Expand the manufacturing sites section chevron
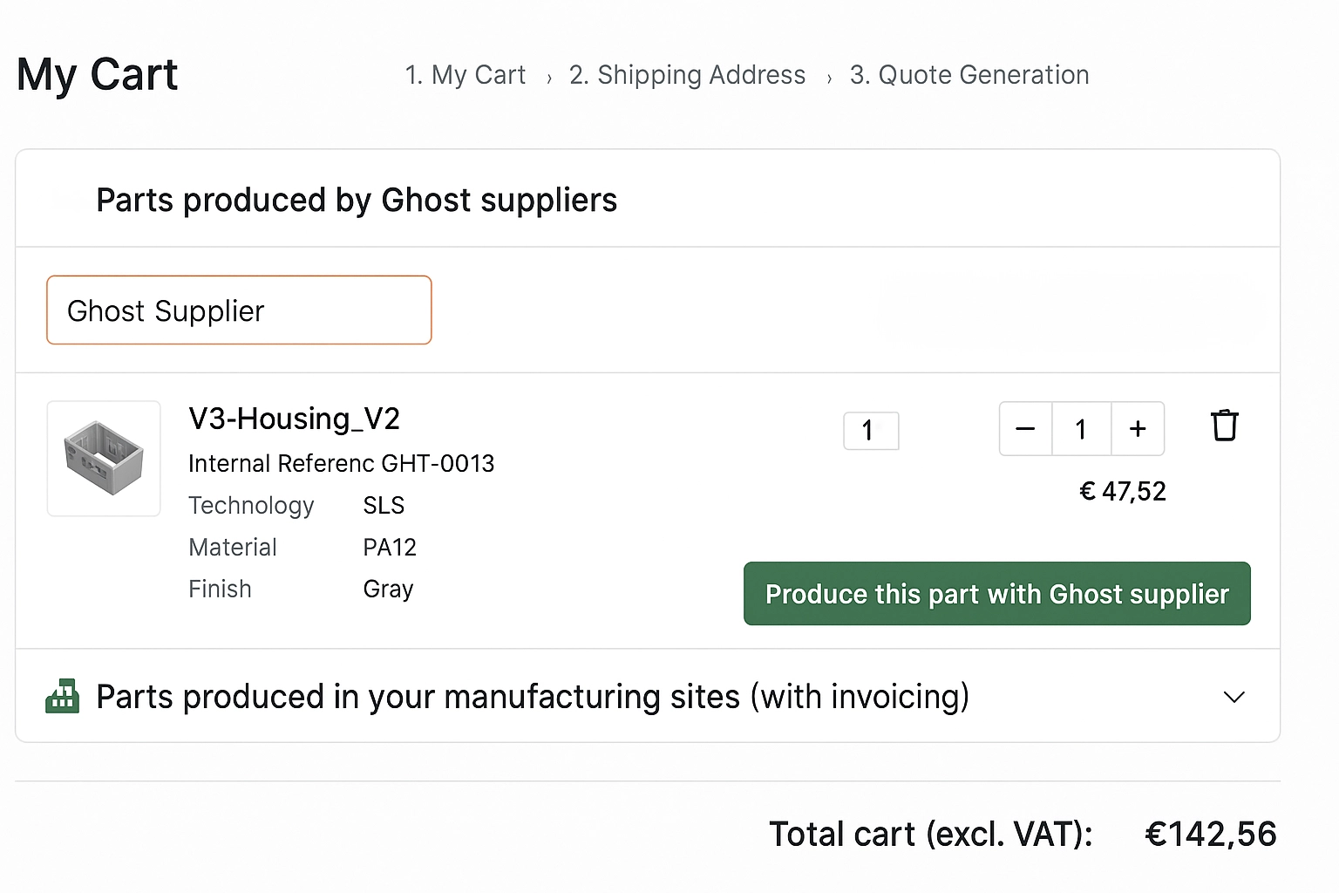 pyautogui.click(x=1234, y=698)
